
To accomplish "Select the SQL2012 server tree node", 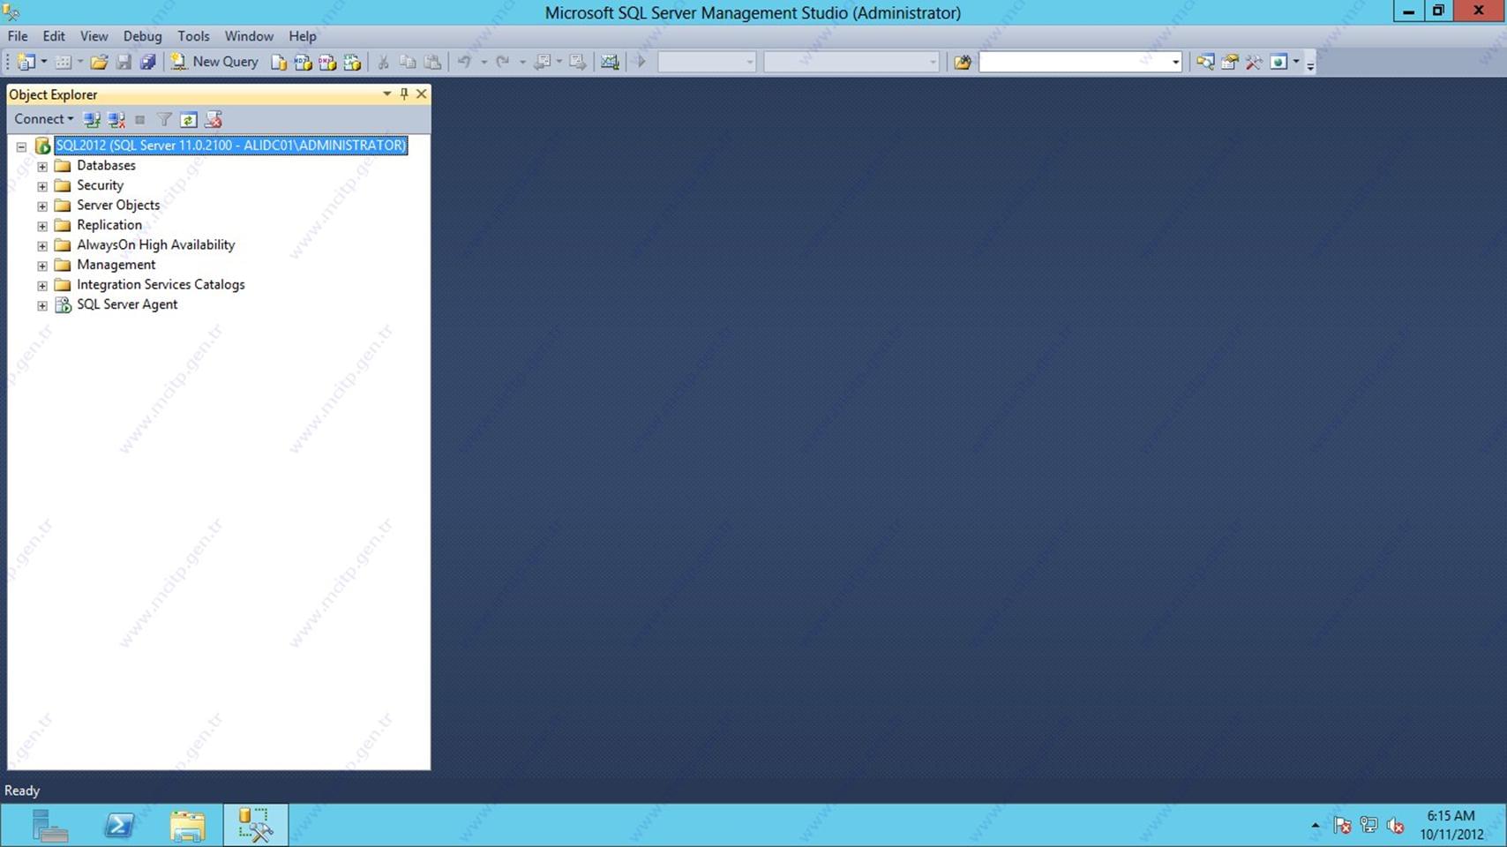I will coord(230,146).
